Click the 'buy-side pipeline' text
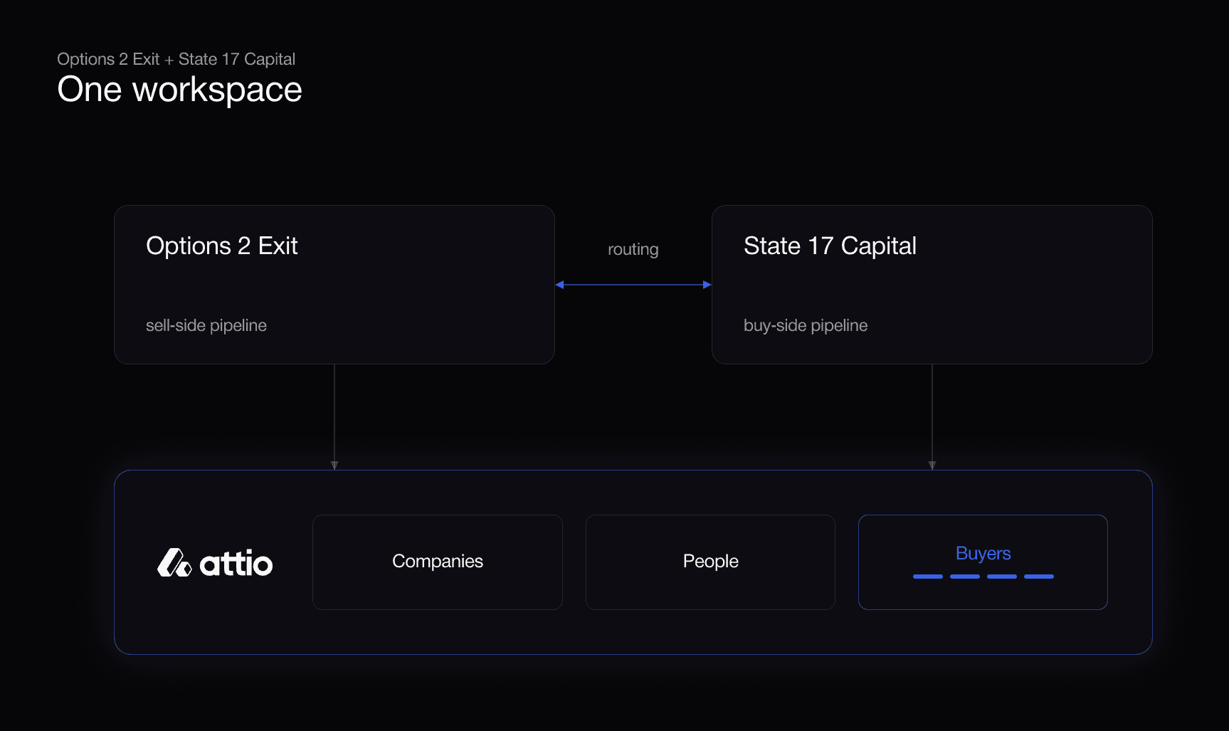The width and height of the screenshot is (1229, 731). click(806, 325)
